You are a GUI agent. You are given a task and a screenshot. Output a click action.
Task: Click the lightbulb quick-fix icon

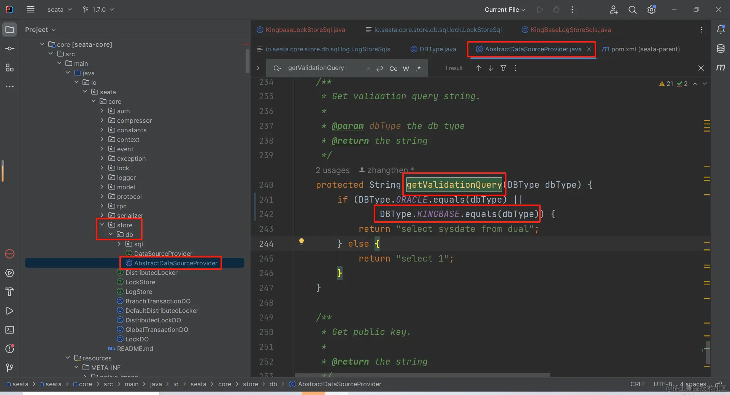pyautogui.click(x=302, y=242)
